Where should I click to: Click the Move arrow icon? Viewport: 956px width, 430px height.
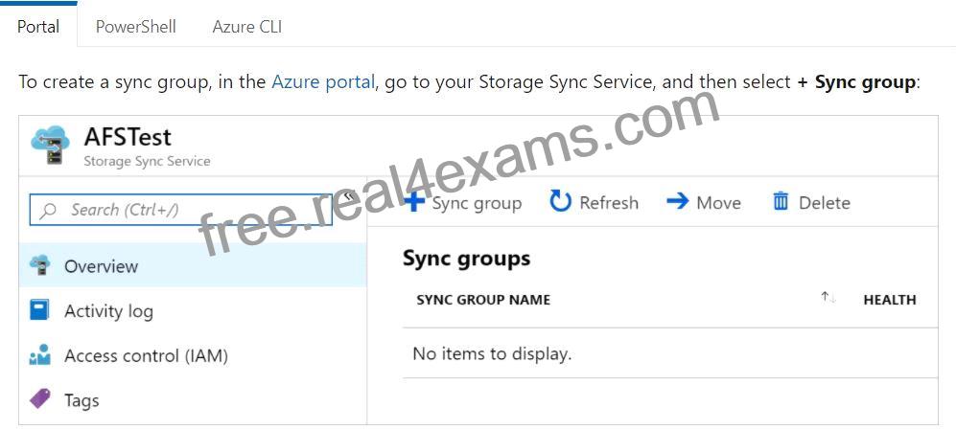point(677,201)
